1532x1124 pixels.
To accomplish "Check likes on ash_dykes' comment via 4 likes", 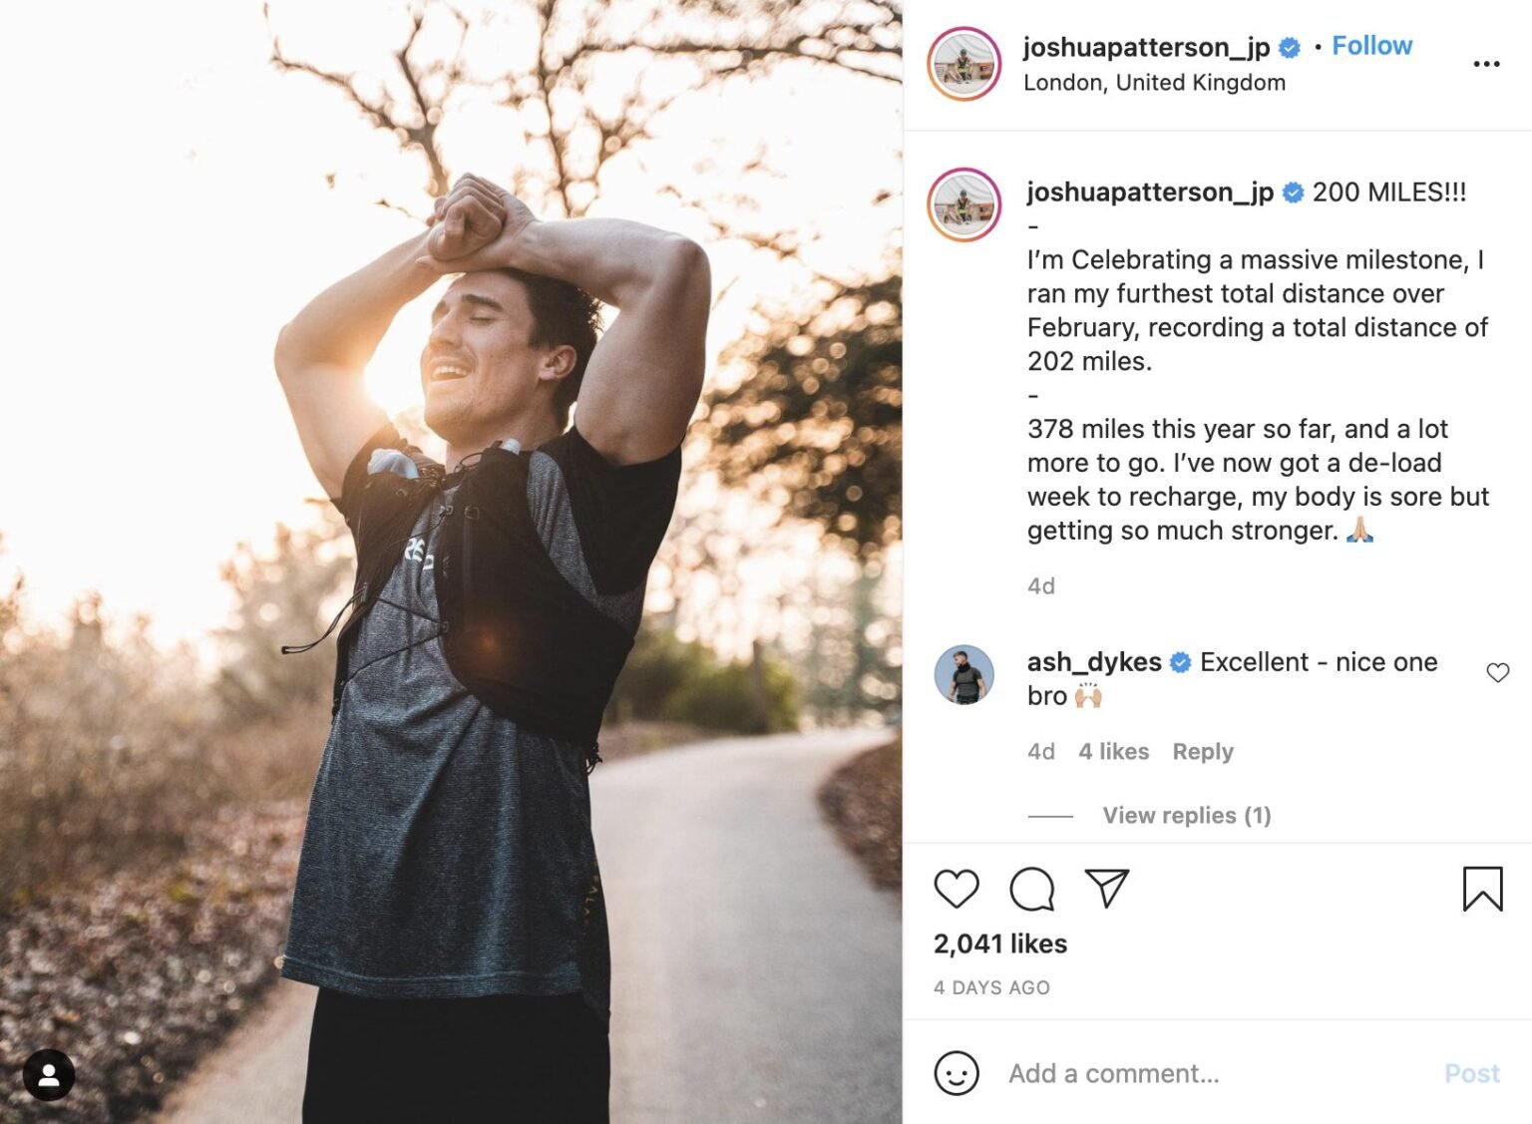I will [1114, 751].
